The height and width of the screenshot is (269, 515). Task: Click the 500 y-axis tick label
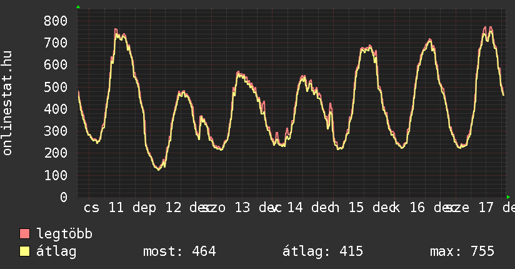click(56, 87)
